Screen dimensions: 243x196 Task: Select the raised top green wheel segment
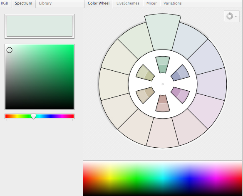[x=163, y=32]
